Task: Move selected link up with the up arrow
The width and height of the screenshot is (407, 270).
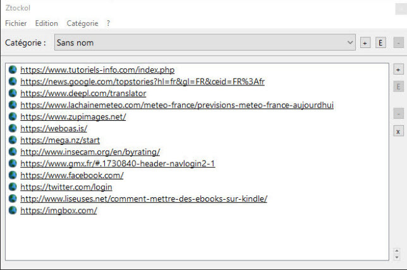Action: click(396, 250)
